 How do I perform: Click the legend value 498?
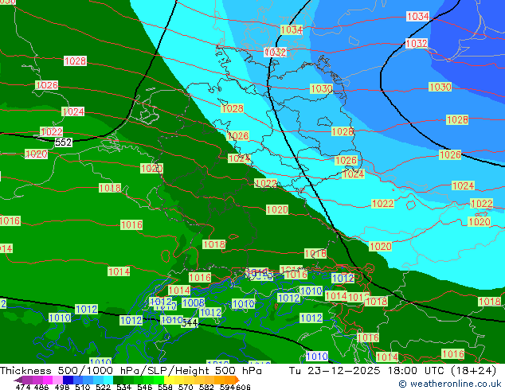coord(62,387)
